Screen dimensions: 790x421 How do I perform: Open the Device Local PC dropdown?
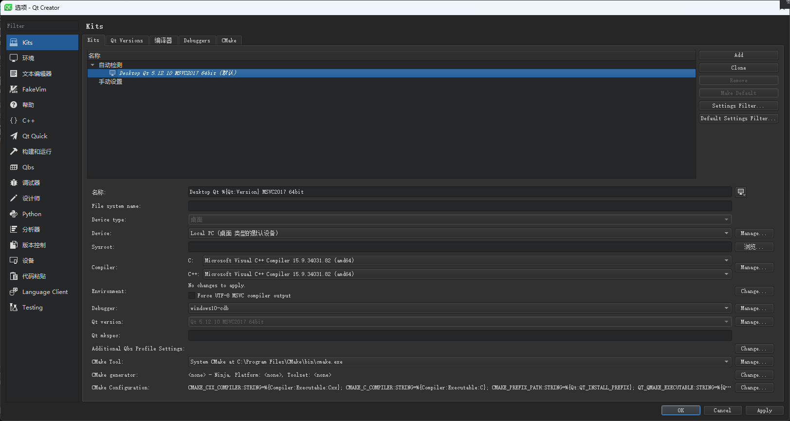[x=460, y=233]
